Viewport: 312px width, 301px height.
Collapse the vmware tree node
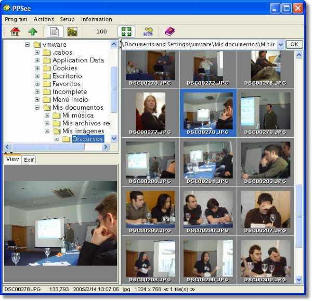[x=27, y=45]
